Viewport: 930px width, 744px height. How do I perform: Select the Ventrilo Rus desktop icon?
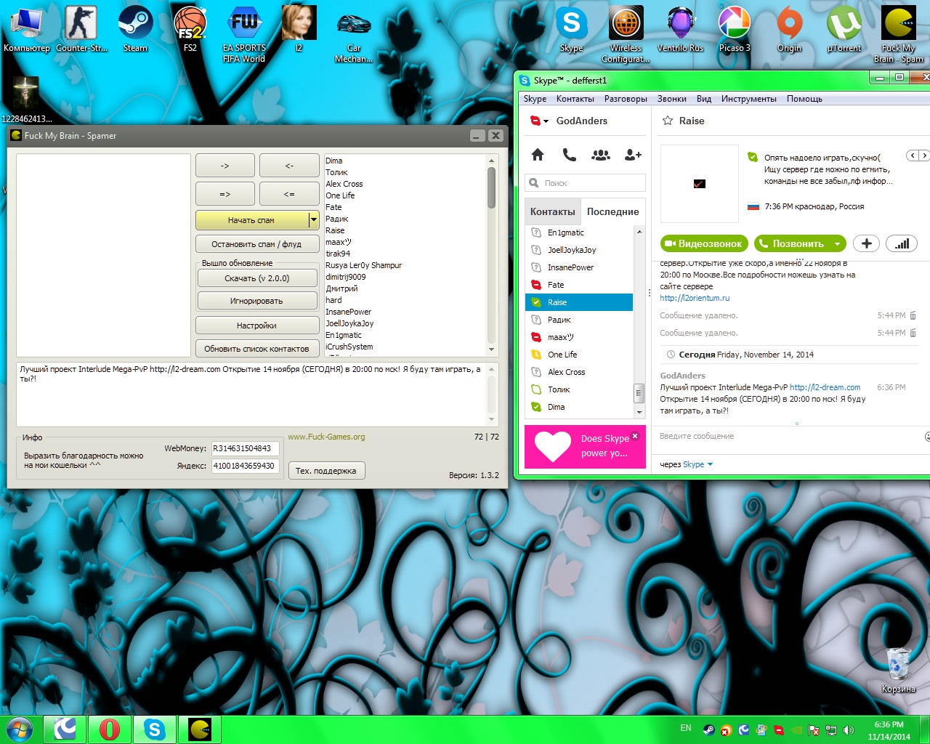680,29
